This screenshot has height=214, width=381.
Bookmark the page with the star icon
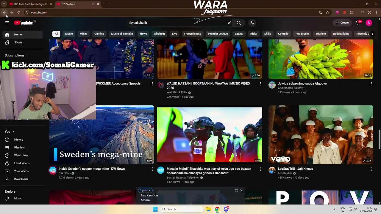[x=327, y=12]
